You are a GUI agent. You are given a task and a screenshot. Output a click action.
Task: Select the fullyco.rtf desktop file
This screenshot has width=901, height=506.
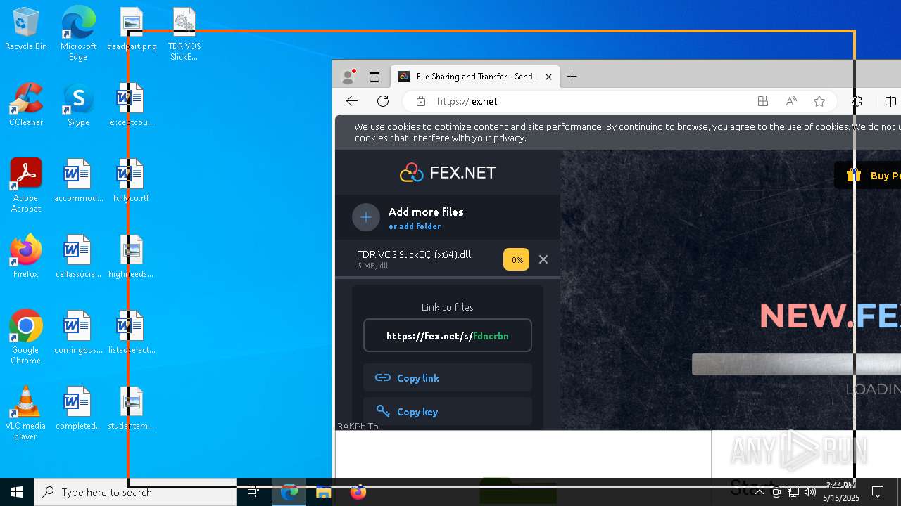132,181
